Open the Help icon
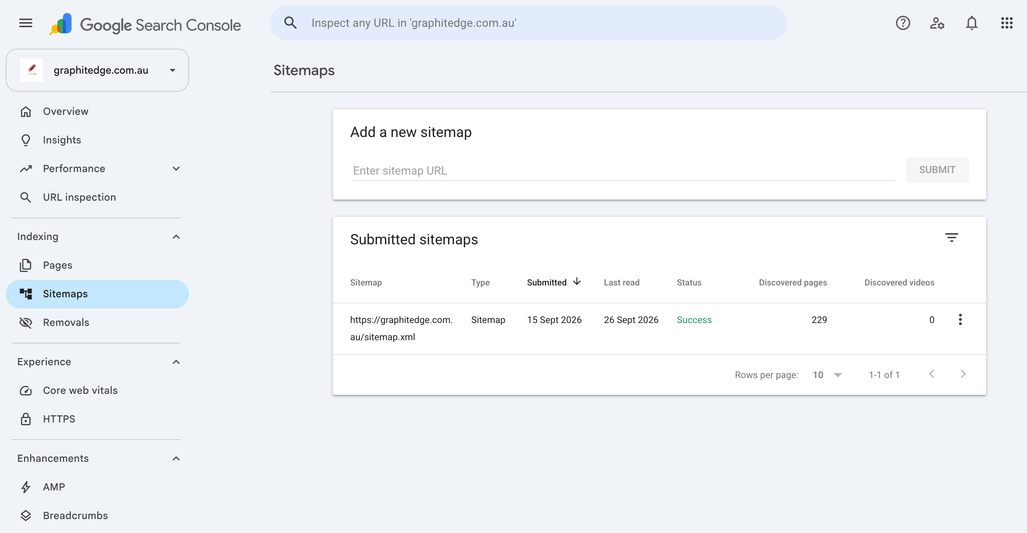Viewport: 1027px width, 533px height. point(903,23)
